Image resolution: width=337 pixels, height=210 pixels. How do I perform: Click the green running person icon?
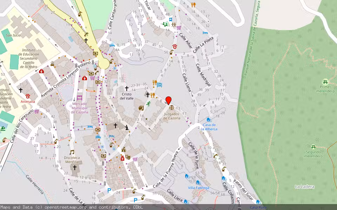[x=148, y=104]
